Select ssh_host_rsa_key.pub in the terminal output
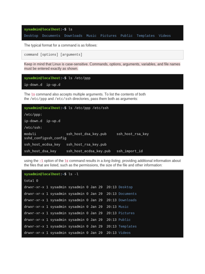205x274 pixels. [86, 145]
